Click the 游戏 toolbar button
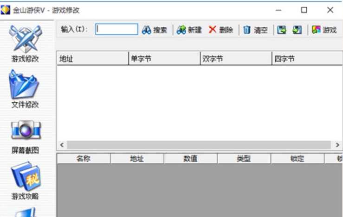 pos(324,30)
